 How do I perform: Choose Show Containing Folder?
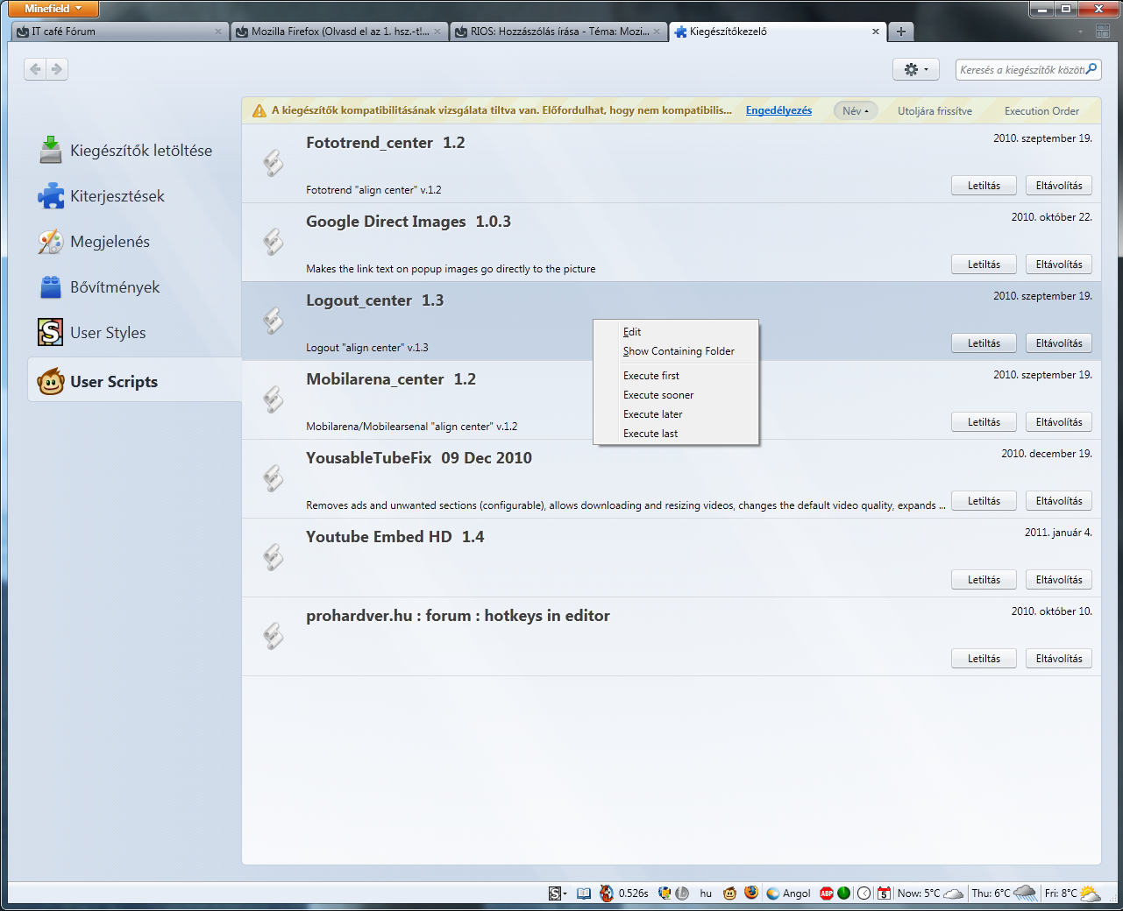click(x=676, y=351)
